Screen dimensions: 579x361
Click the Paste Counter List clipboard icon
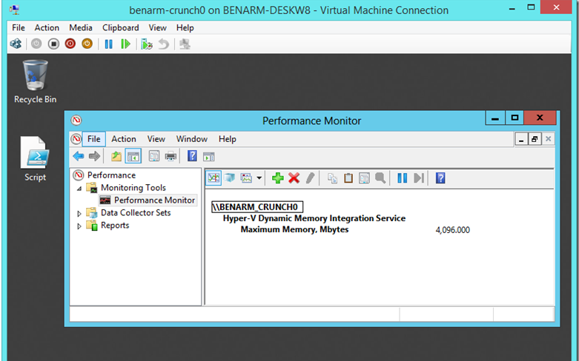(348, 178)
